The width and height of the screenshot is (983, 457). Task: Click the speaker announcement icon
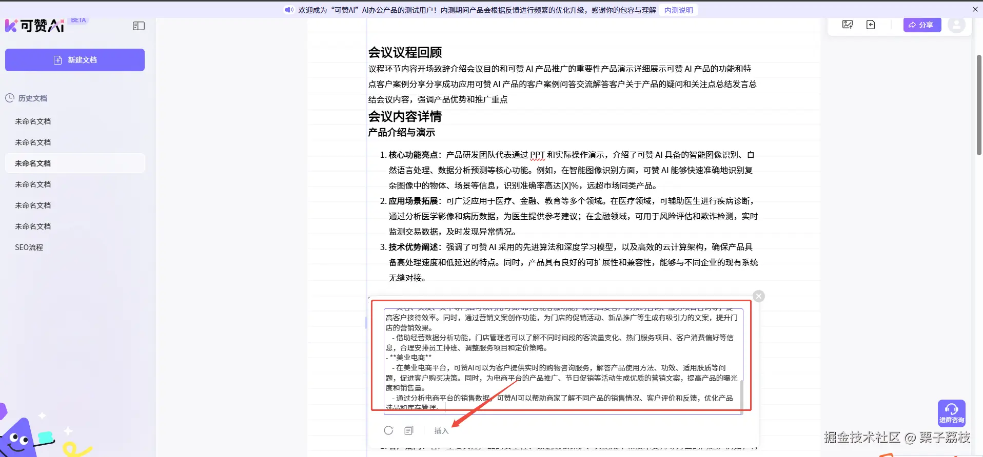coord(289,10)
